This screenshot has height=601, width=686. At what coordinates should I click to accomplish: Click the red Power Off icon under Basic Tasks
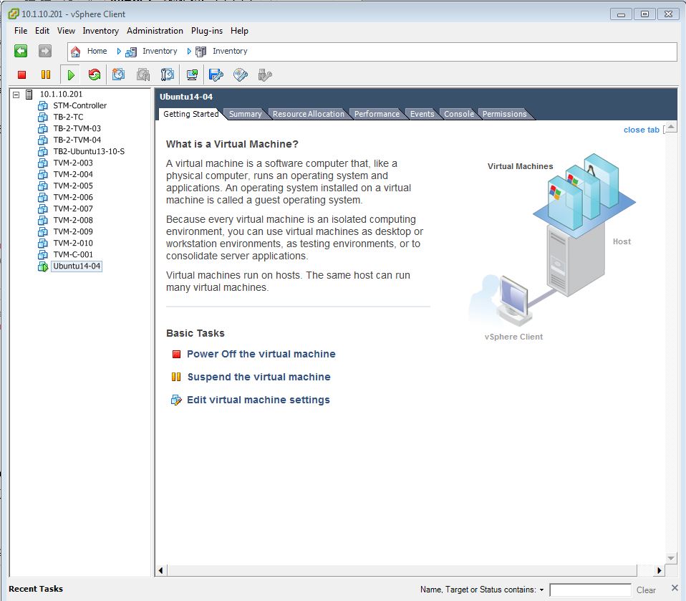(x=176, y=354)
